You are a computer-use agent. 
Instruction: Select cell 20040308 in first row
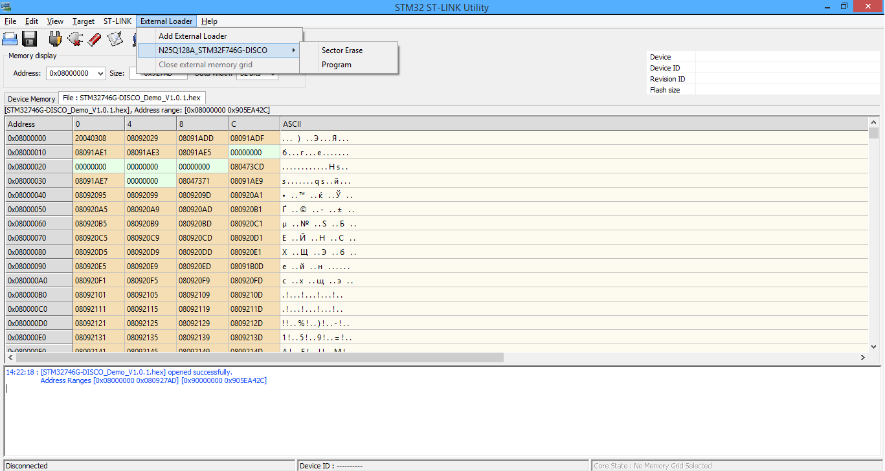coord(98,138)
